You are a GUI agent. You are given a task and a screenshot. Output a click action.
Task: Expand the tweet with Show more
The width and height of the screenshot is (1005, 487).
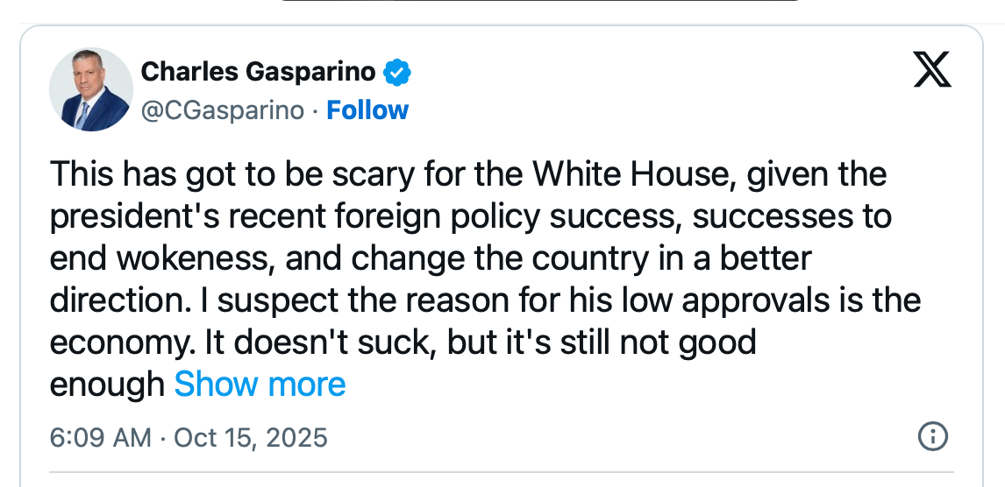click(260, 384)
